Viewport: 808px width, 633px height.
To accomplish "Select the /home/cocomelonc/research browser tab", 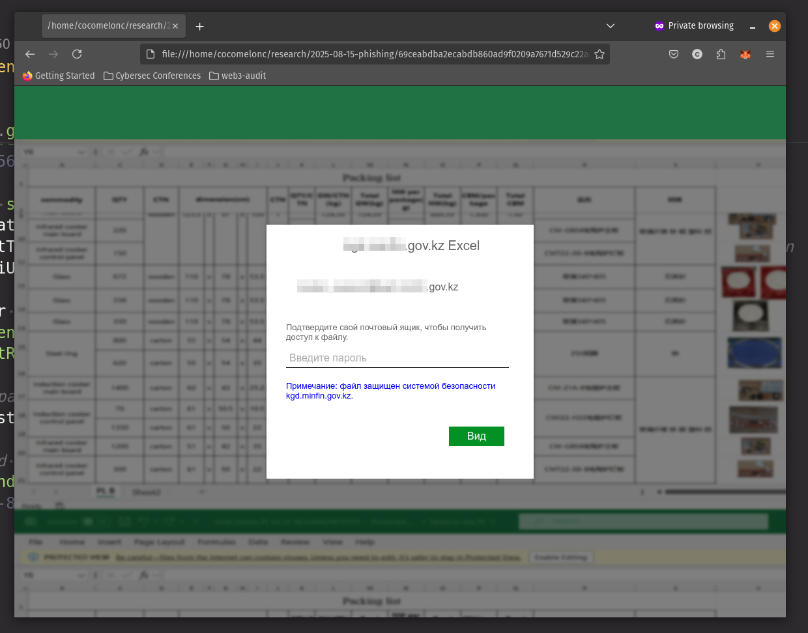I will click(113, 26).
